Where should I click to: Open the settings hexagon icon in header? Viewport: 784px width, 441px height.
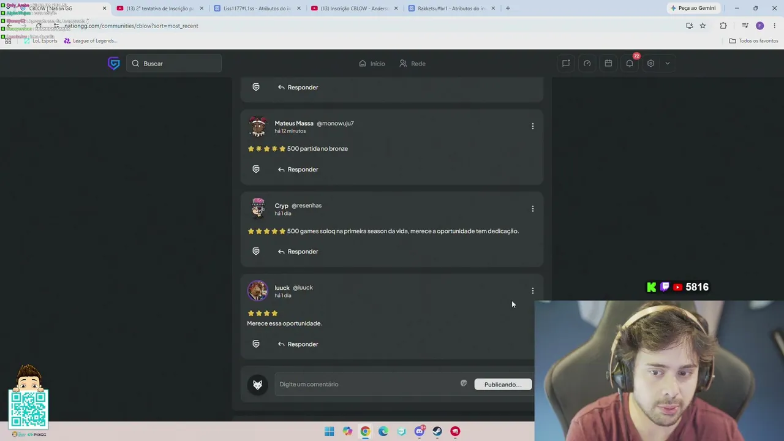click(x=650, y=63)
